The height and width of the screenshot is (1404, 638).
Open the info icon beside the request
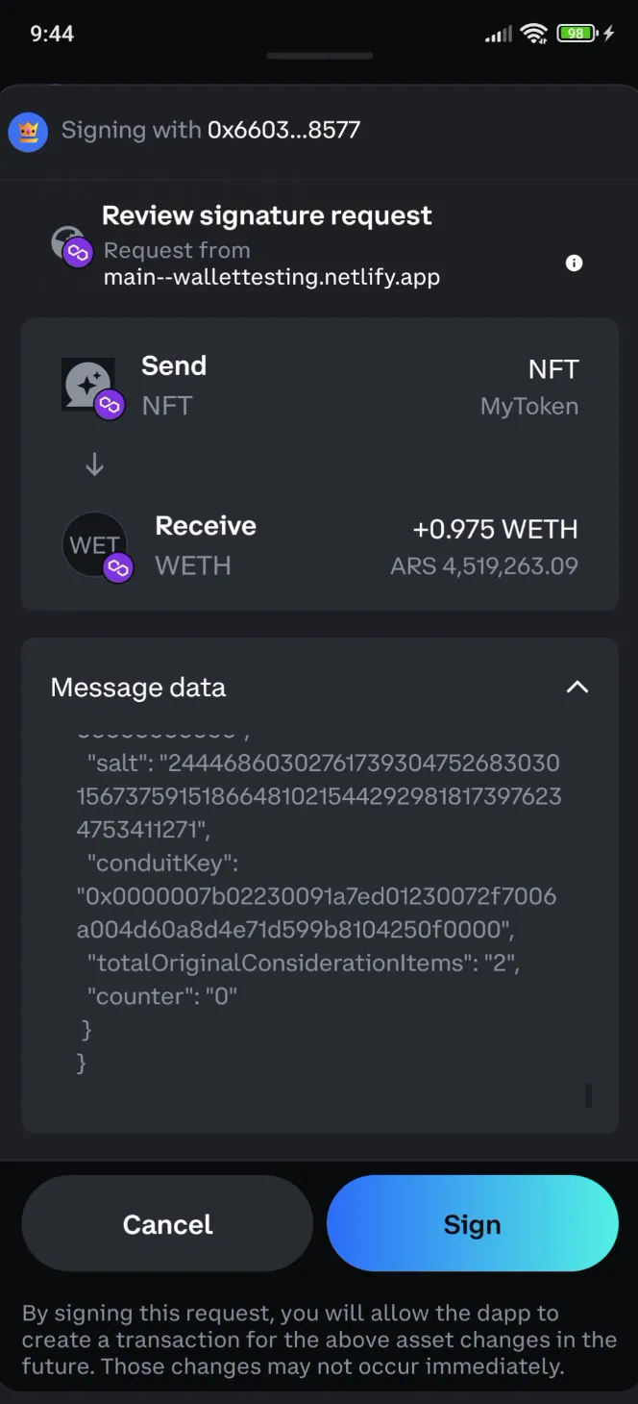tap(574, 263)
